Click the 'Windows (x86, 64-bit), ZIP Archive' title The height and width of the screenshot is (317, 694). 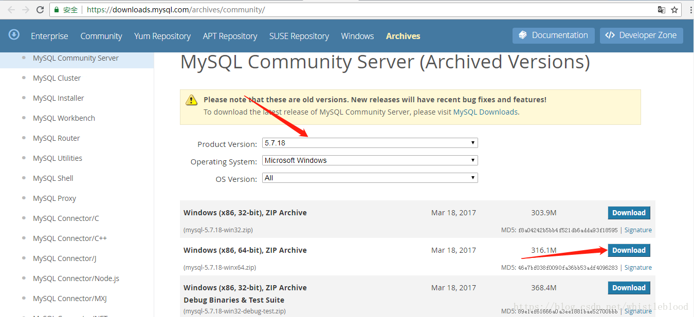click(x=245, y=250)
